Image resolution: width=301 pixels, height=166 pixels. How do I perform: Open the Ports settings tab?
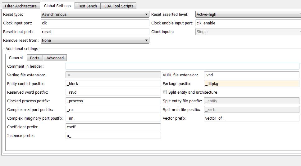35,58
